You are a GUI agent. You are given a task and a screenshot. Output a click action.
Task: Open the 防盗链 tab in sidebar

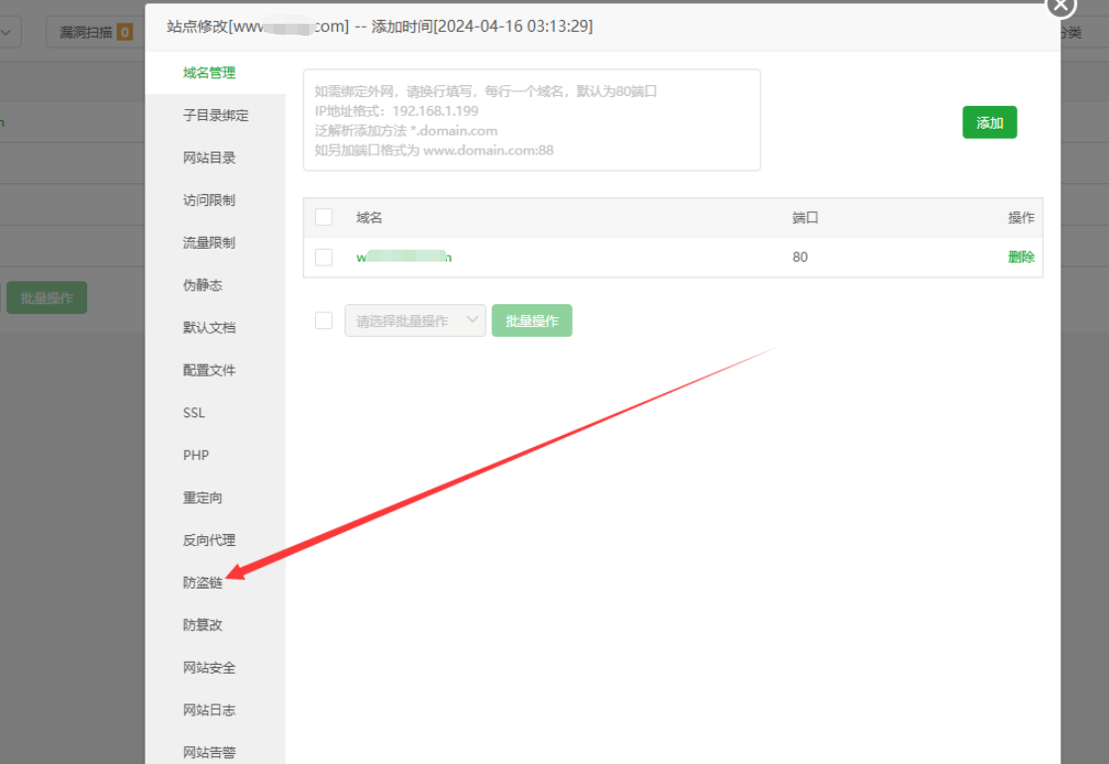click(203, 583)
